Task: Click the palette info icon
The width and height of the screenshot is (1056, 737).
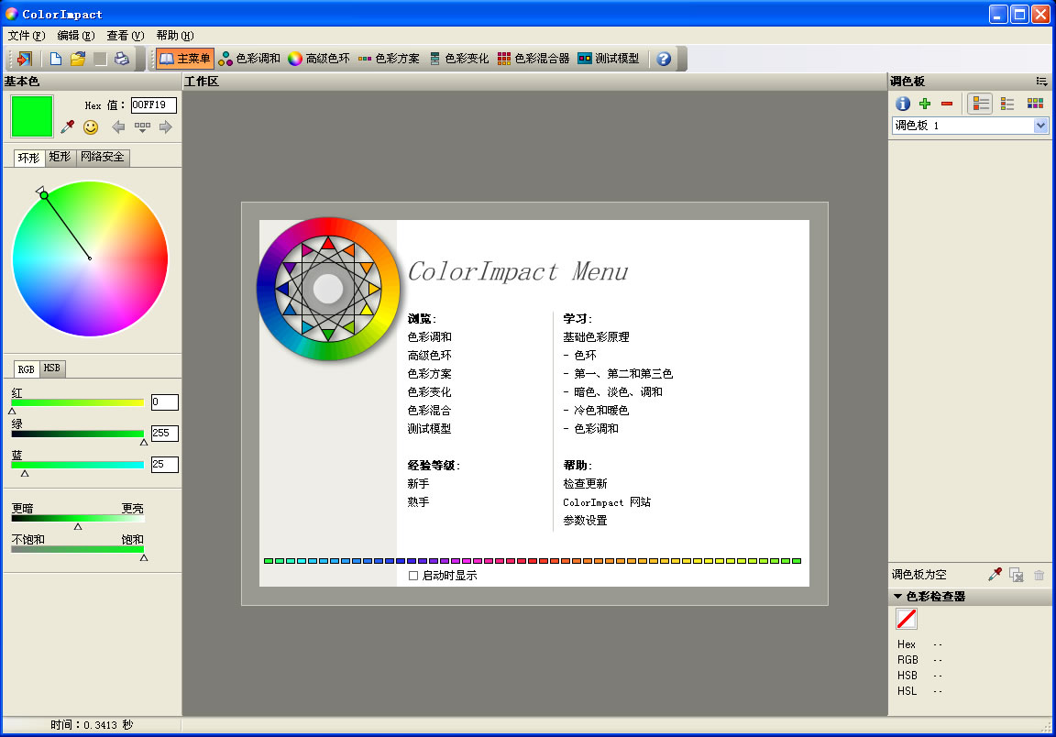Action: tap(903, 103)
